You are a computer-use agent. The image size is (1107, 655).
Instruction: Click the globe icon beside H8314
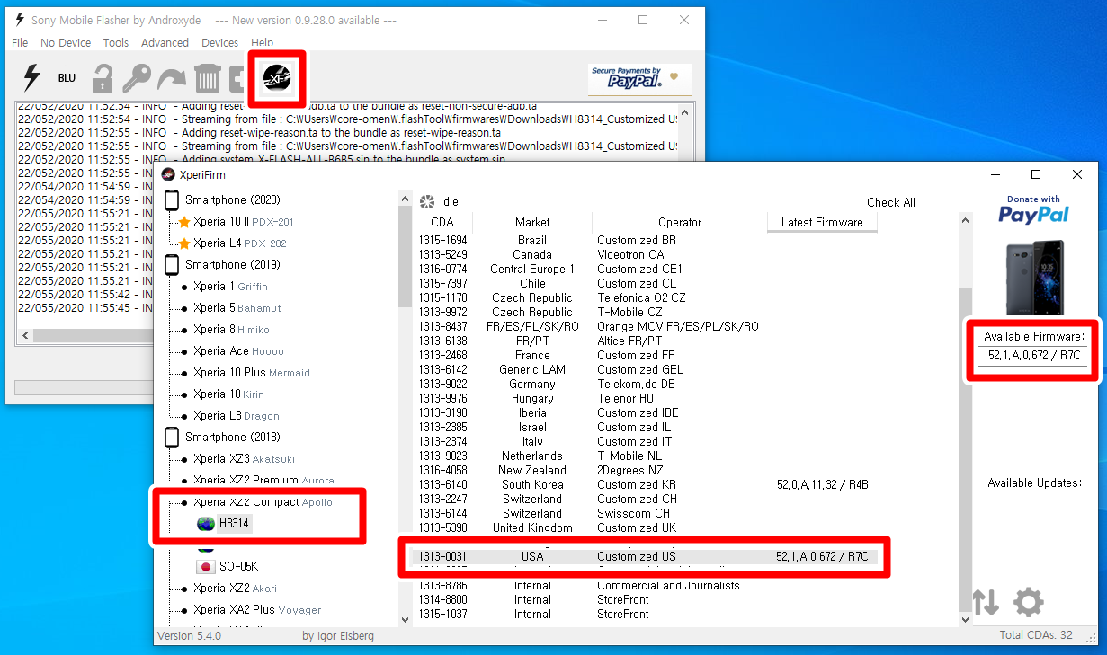click(x=206, y=524)
